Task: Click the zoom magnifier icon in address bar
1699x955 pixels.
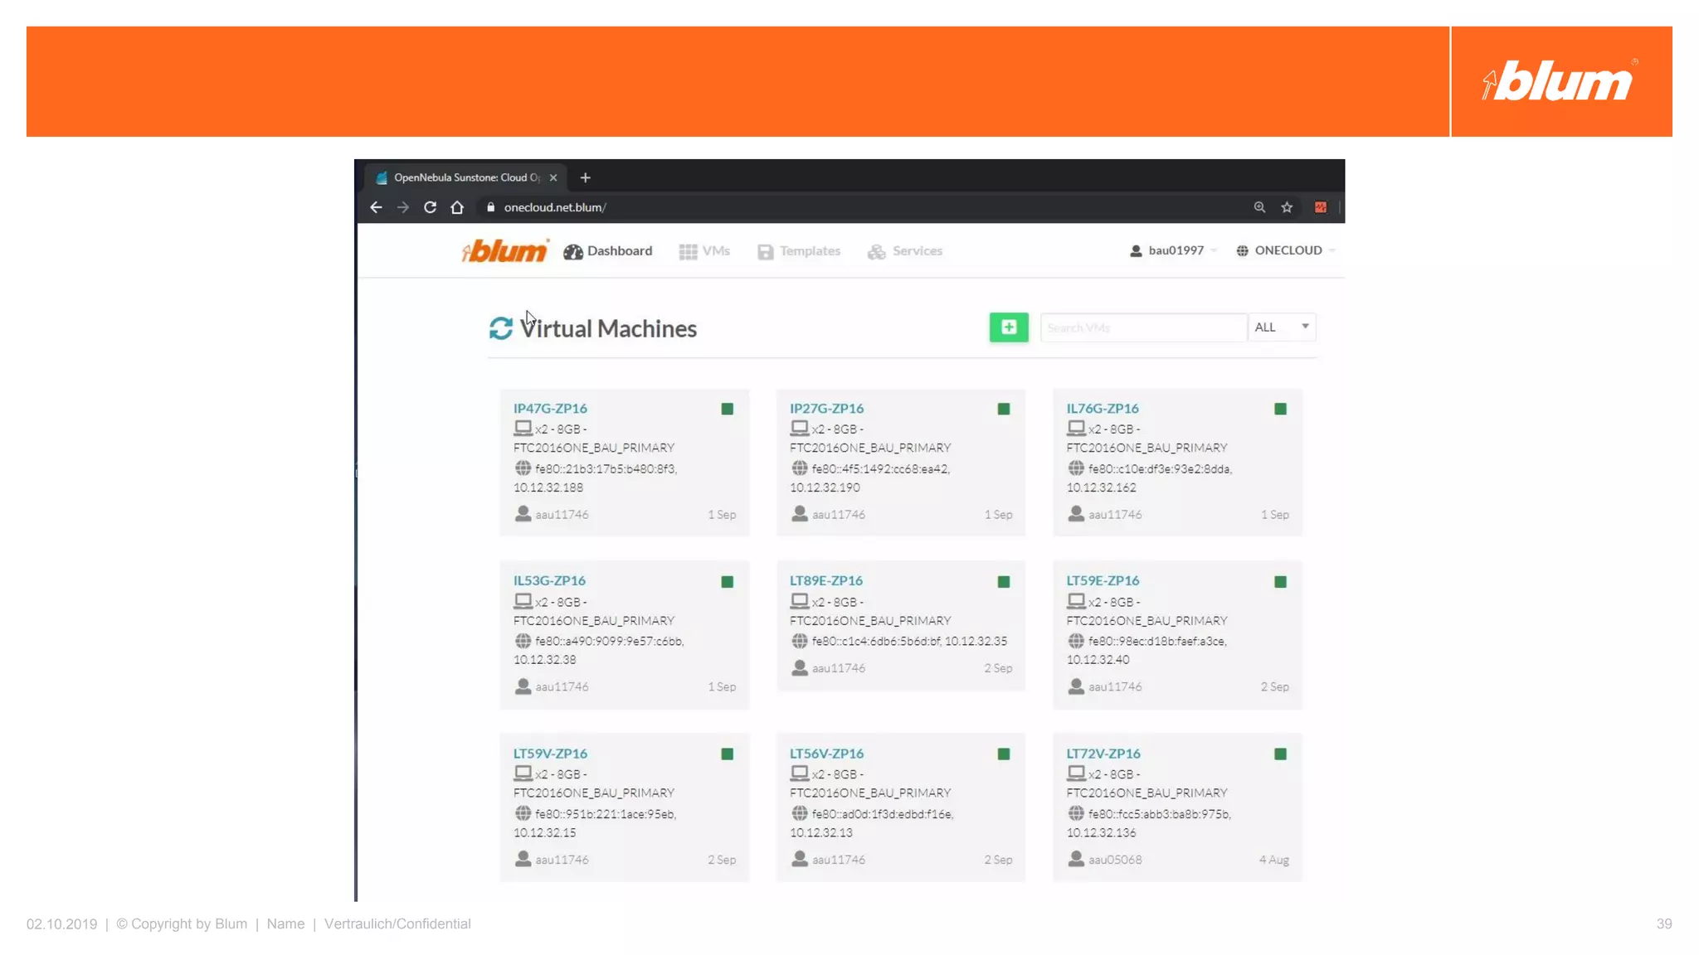Action: click(1259, 207)
